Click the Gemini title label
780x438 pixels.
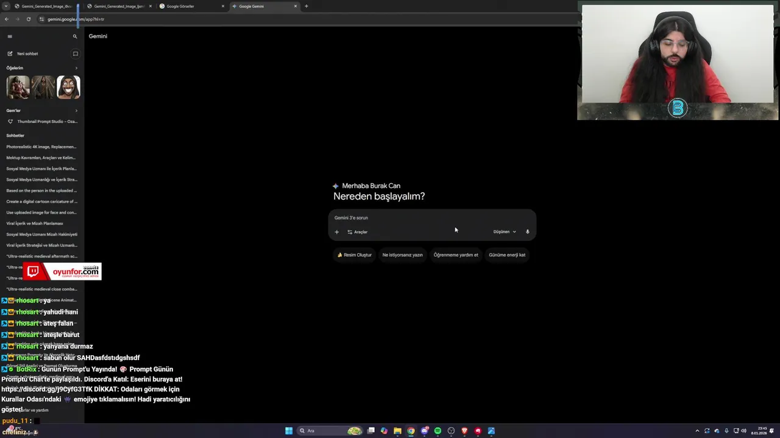click(97, 36)
